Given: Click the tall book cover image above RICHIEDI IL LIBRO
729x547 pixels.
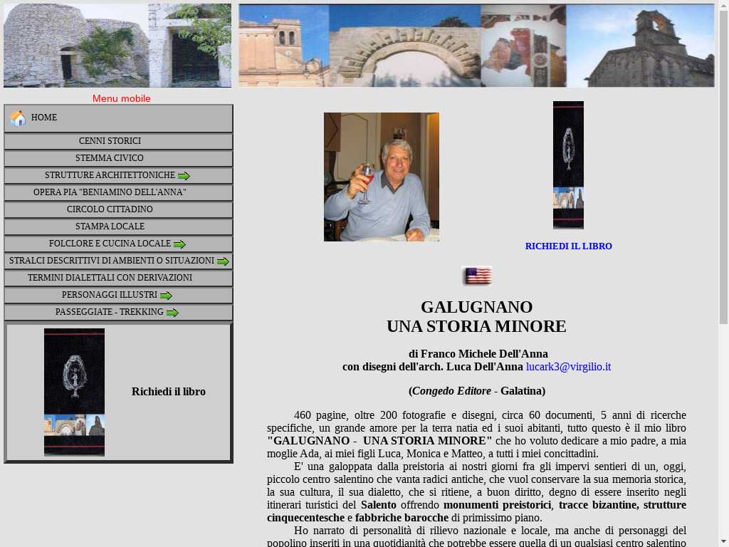Looking at the screenshot, I should tap(568, 165).
